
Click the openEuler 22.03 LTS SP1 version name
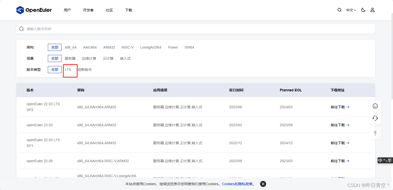click(x=43, y=143)
